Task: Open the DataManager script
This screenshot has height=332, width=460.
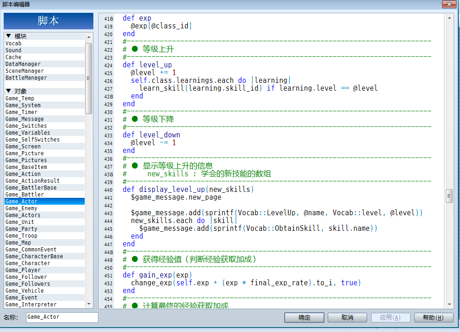Action: pyautogui.click(x=44, y=64)
